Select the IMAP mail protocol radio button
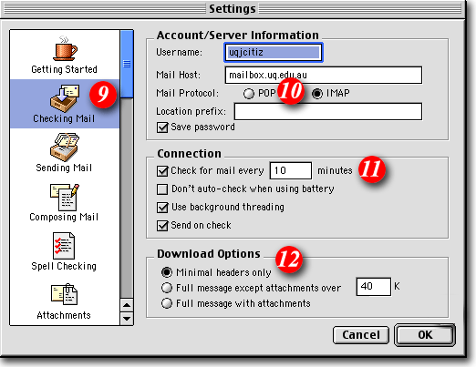Viewport: 476px width, 367px height. (x=317, y=94)
